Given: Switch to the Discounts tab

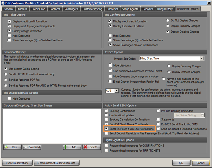Looking at the screenshot, I should 112,9.
